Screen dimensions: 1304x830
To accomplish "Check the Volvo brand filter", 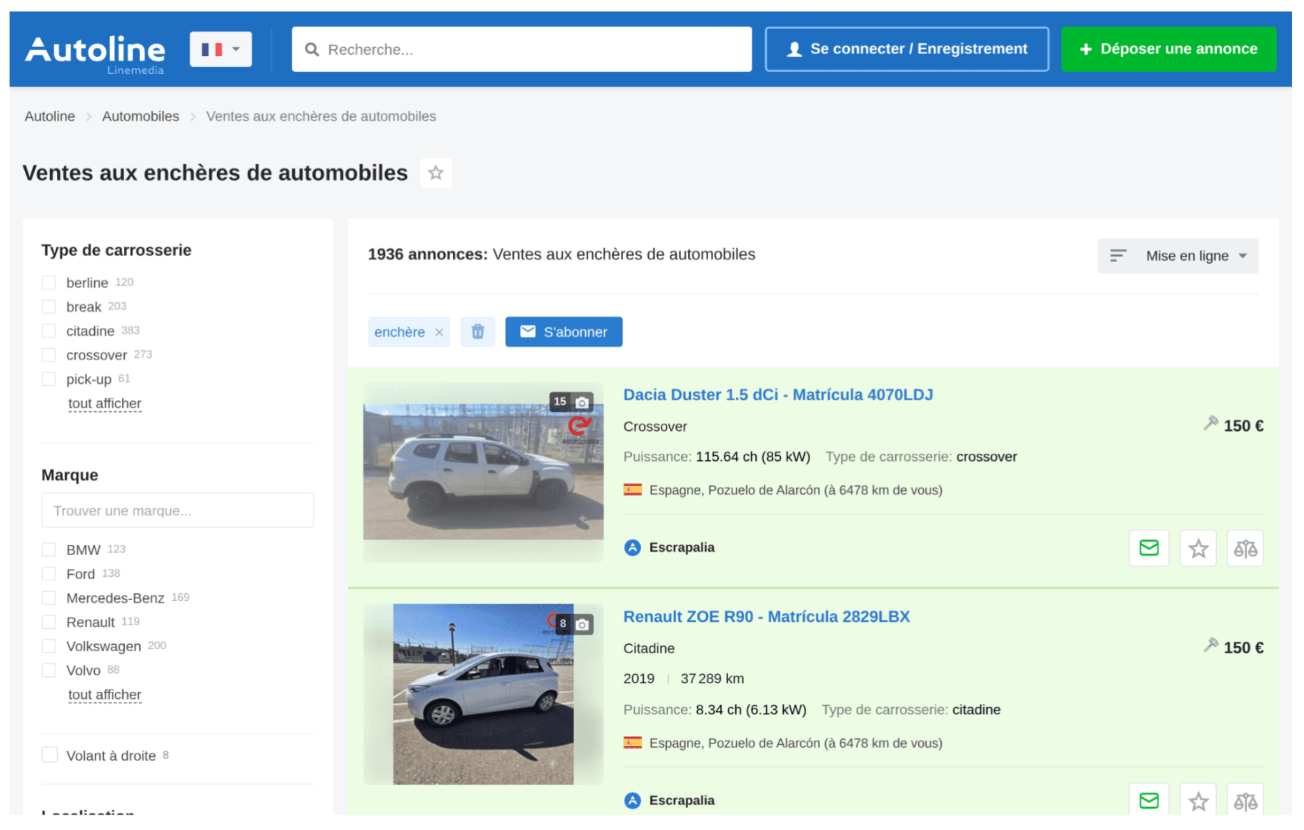I will (x=48, y=671).
